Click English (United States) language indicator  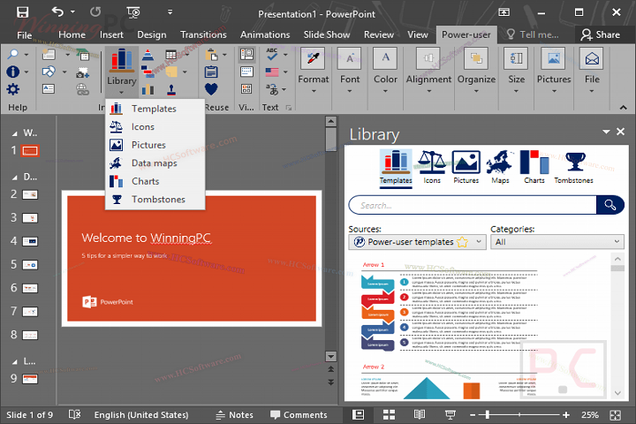coord(141,415)
